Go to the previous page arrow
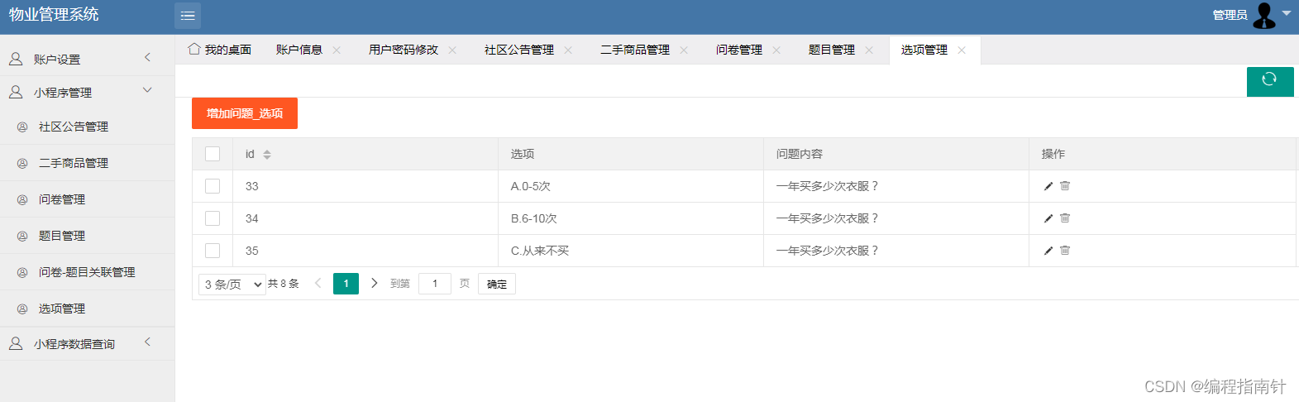 coord(318,284)
